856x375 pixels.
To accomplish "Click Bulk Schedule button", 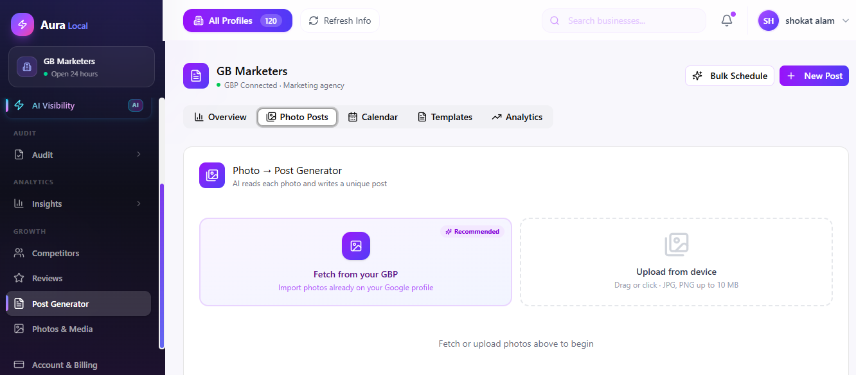I will point(729,76).
